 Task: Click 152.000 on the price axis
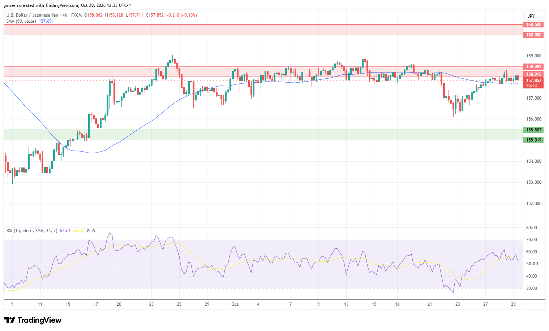click(x=534, y=204)
